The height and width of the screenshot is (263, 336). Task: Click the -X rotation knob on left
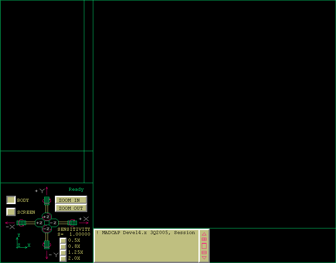(21, 222)
